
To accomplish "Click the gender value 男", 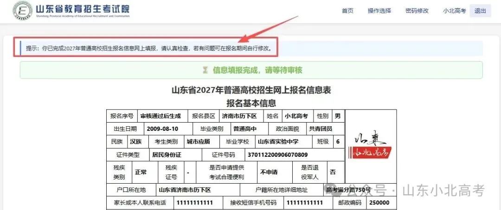I will (x=337, y=116).
